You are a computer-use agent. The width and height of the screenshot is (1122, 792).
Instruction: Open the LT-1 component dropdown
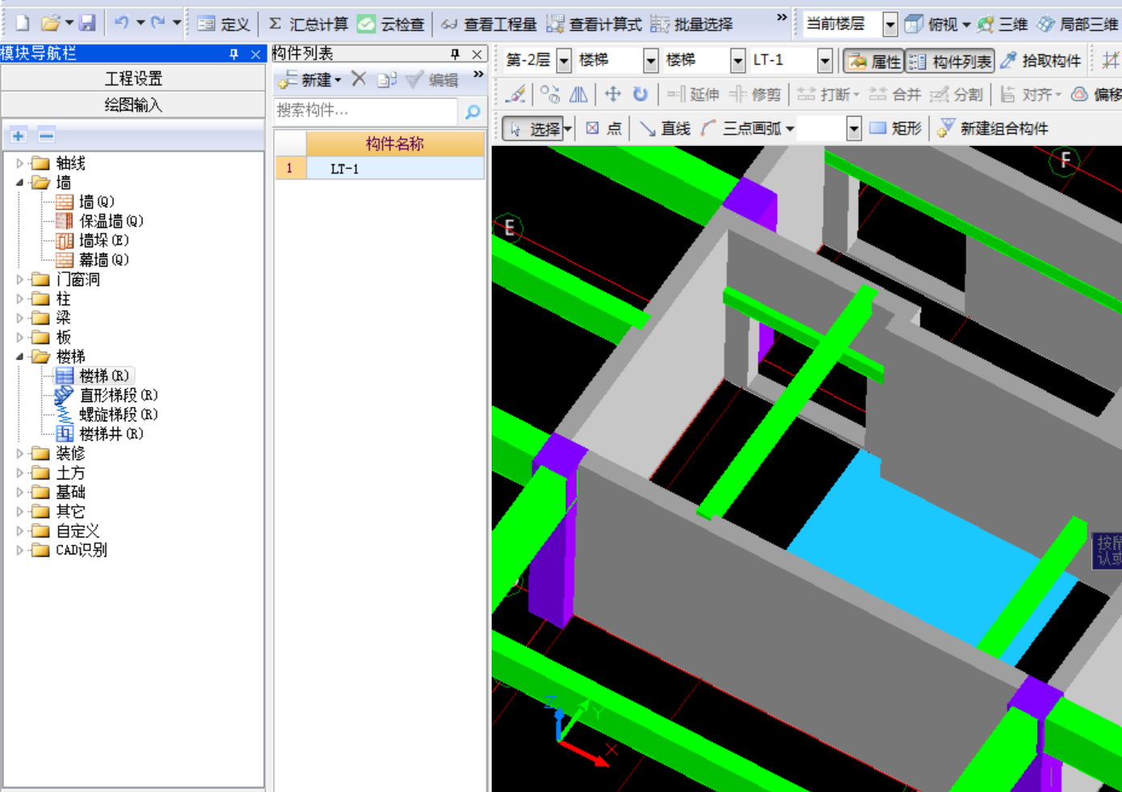pyautogui.click(x=825, y=60)
